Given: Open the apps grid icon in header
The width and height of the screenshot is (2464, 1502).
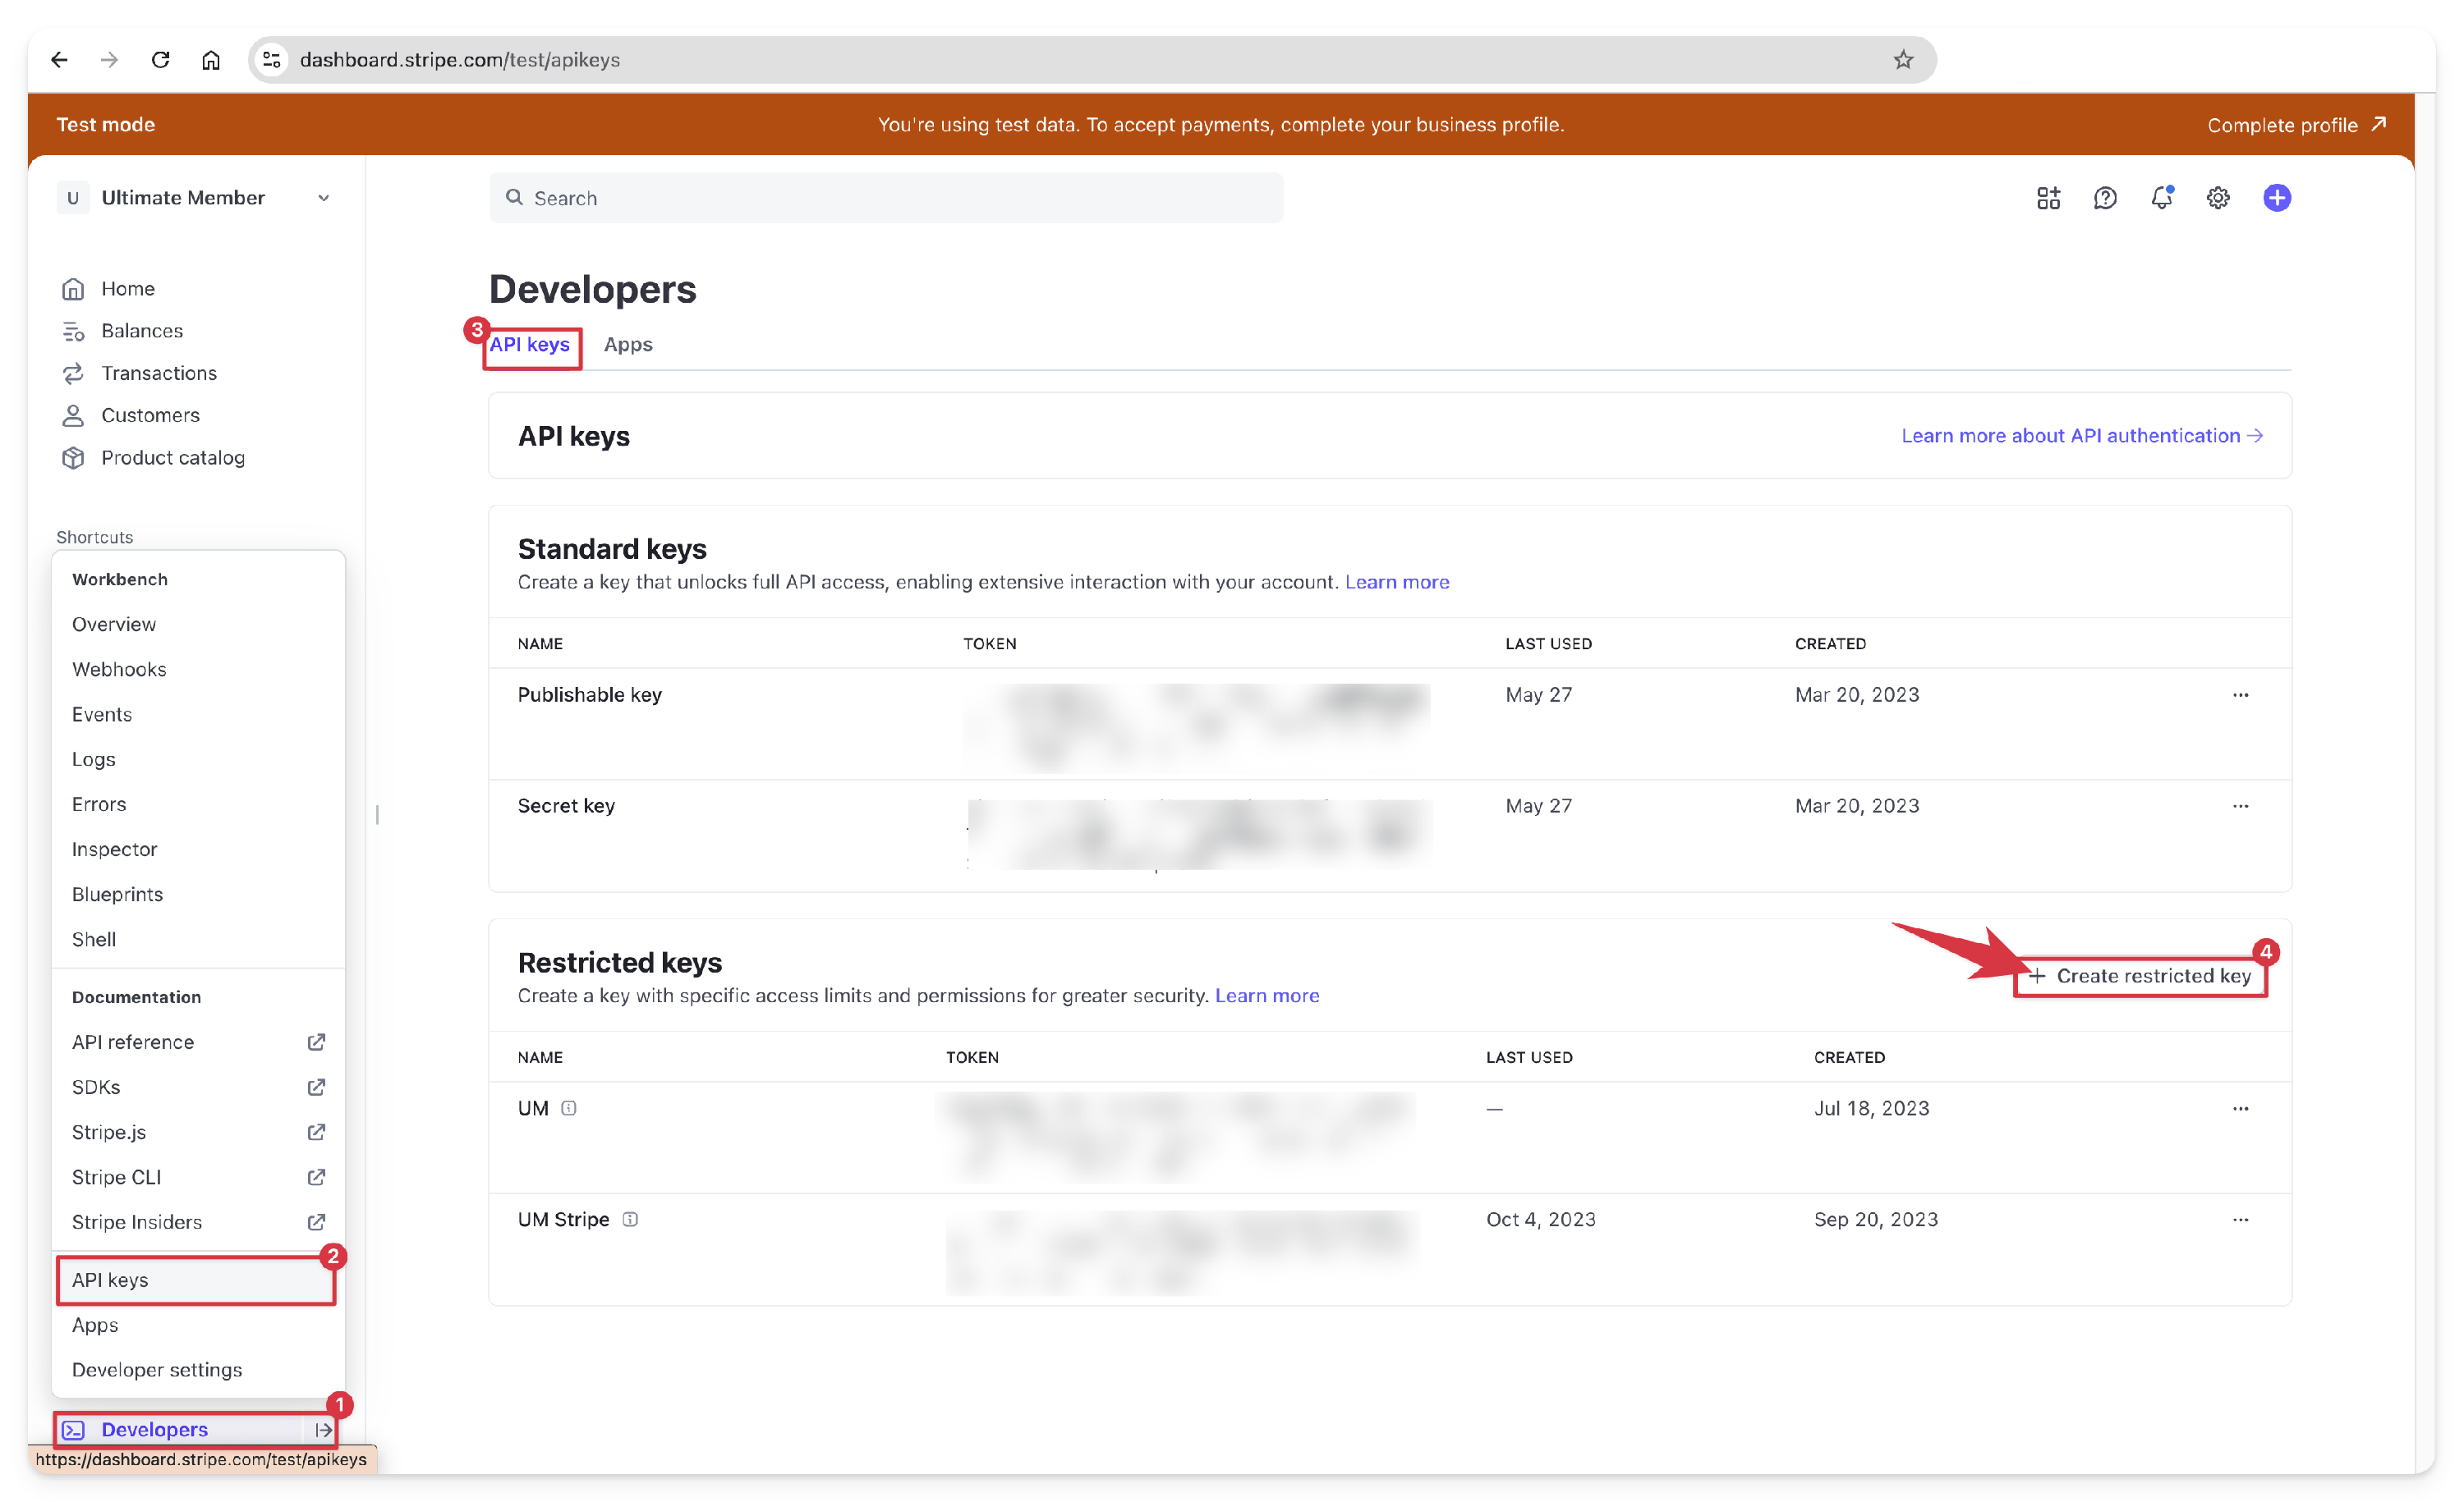Looking at the screenshot, I should pyautogui.click(x=2048, y=198).
